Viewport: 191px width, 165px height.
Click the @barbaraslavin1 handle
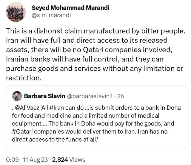point(89,96)
